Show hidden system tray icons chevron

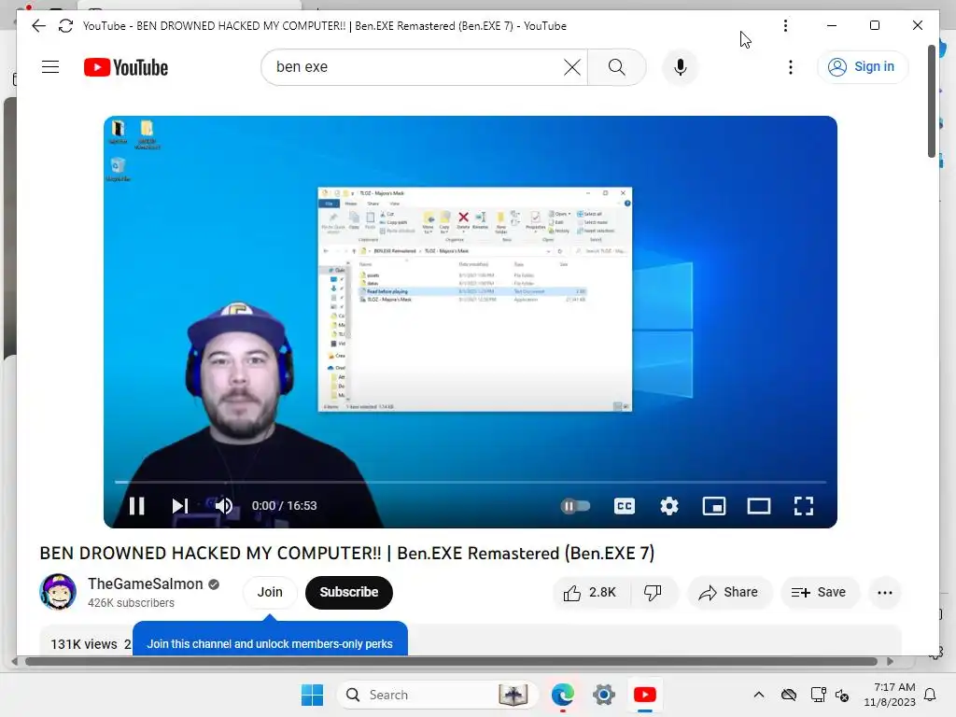[x=758, y=695]
